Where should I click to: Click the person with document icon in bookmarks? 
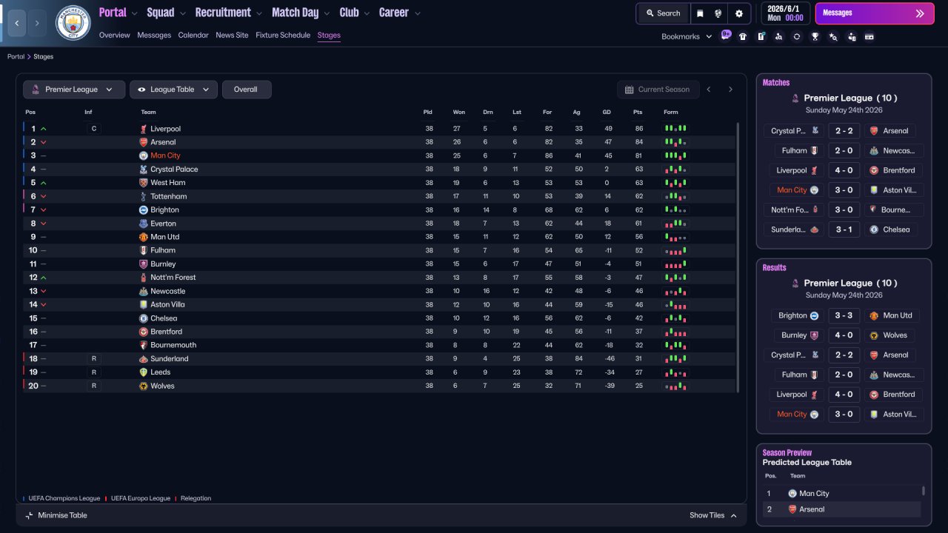click(x=852, y=36)
